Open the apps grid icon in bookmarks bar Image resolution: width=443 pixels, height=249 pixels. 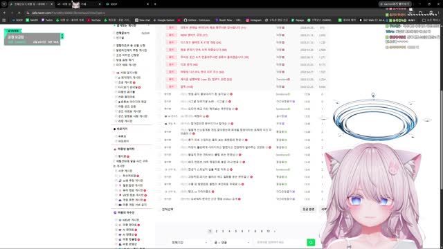pos(4,20)
